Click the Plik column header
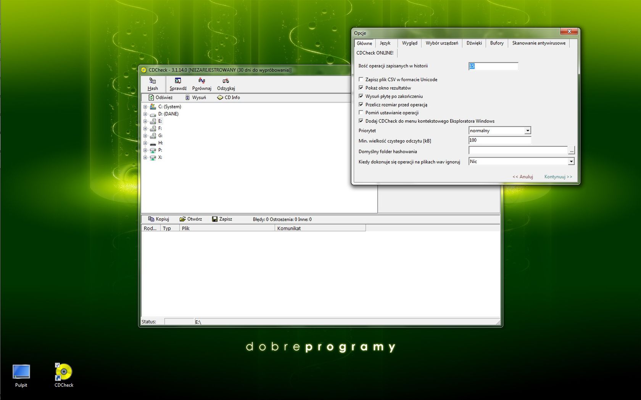The height and width of the screenshot is (400, 641). click(227, 228)
